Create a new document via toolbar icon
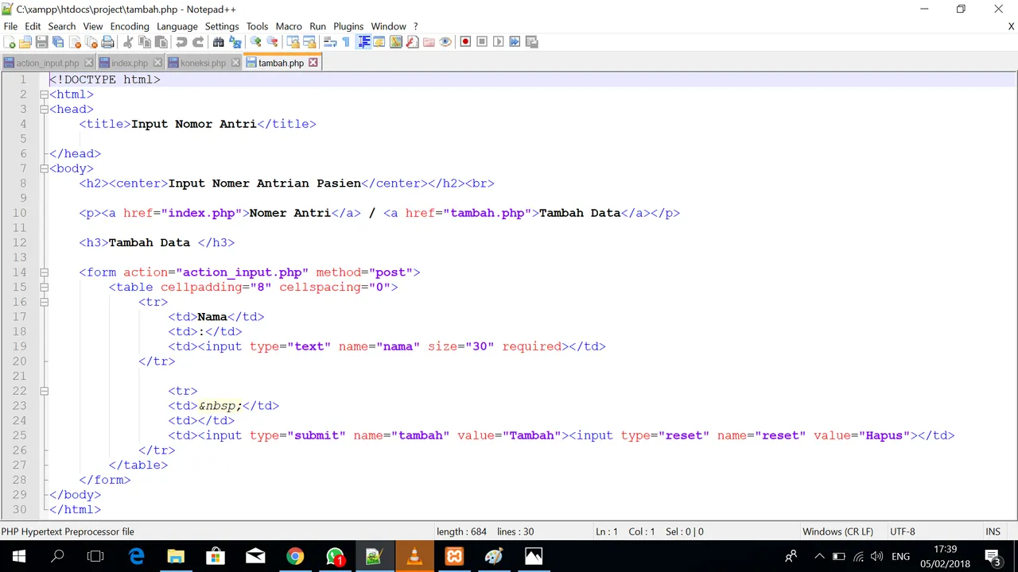Screen dimensions: 1018x572 click(x=10, y=41)
